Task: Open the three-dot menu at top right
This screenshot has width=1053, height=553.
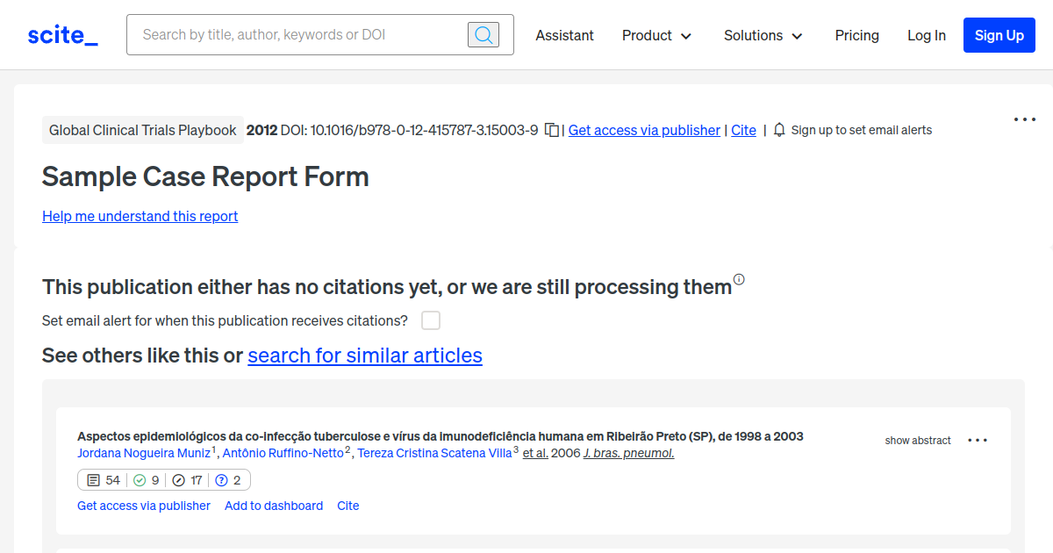Action: [1024, 119]
